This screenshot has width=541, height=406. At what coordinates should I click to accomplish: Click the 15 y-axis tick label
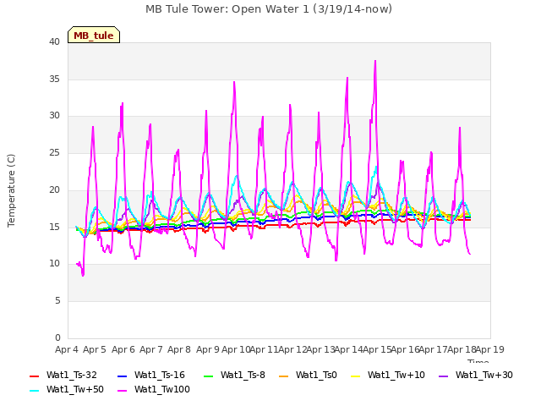(54, 227)
